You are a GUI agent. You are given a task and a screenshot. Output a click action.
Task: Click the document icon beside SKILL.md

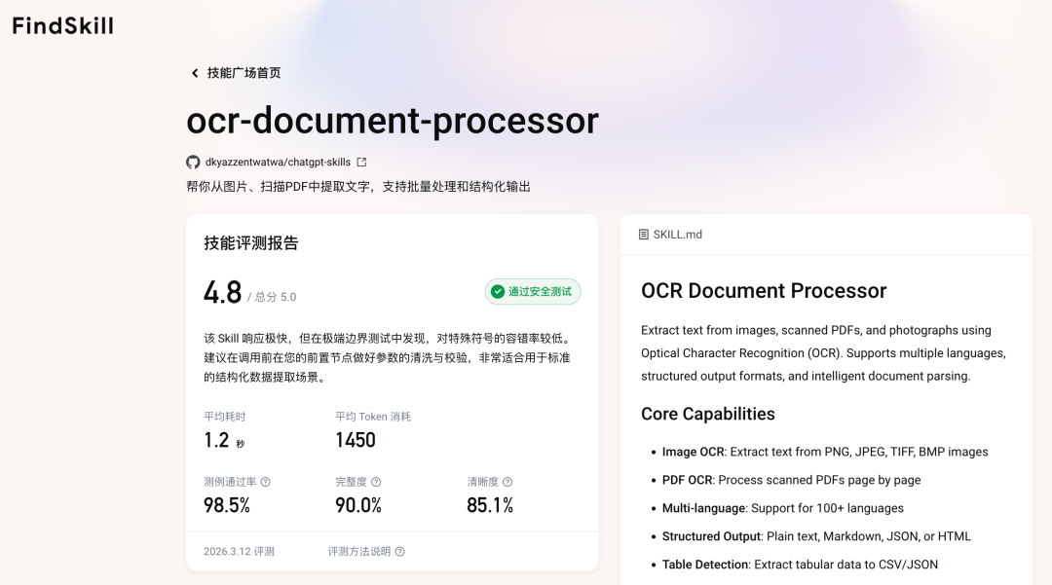[x=644, y=235]
